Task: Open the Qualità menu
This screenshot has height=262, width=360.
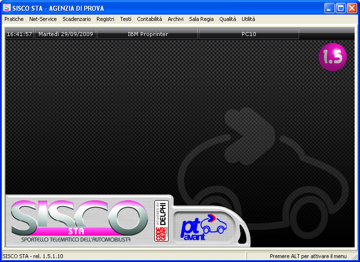Action: pos(227,19)
